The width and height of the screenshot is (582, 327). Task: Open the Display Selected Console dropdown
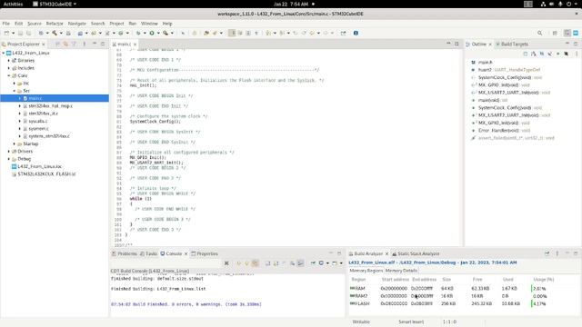tap(327, 263)
